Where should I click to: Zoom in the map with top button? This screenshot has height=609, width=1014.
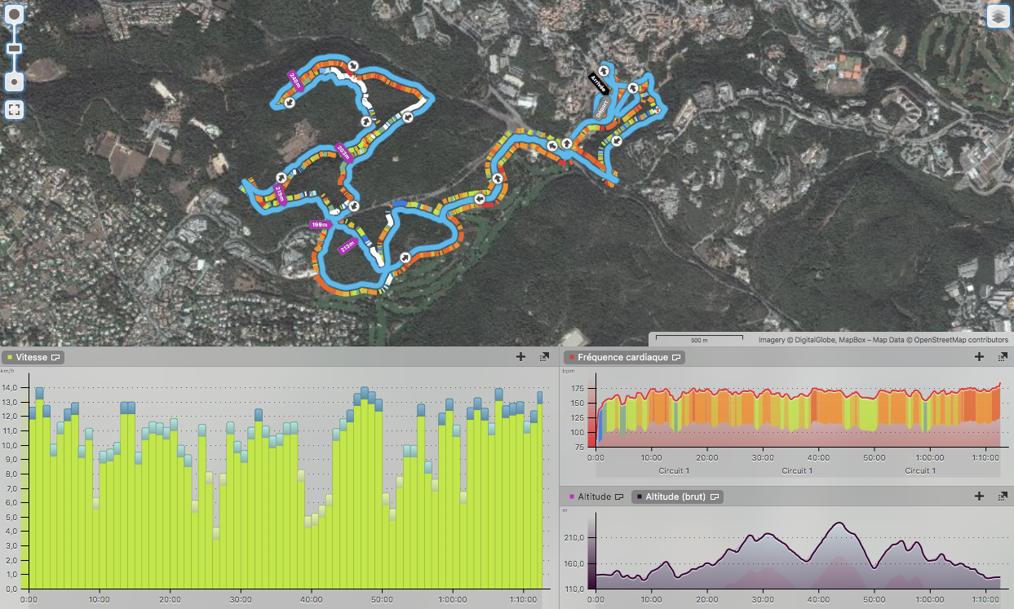pyautogui.click(x=15, y=15)
